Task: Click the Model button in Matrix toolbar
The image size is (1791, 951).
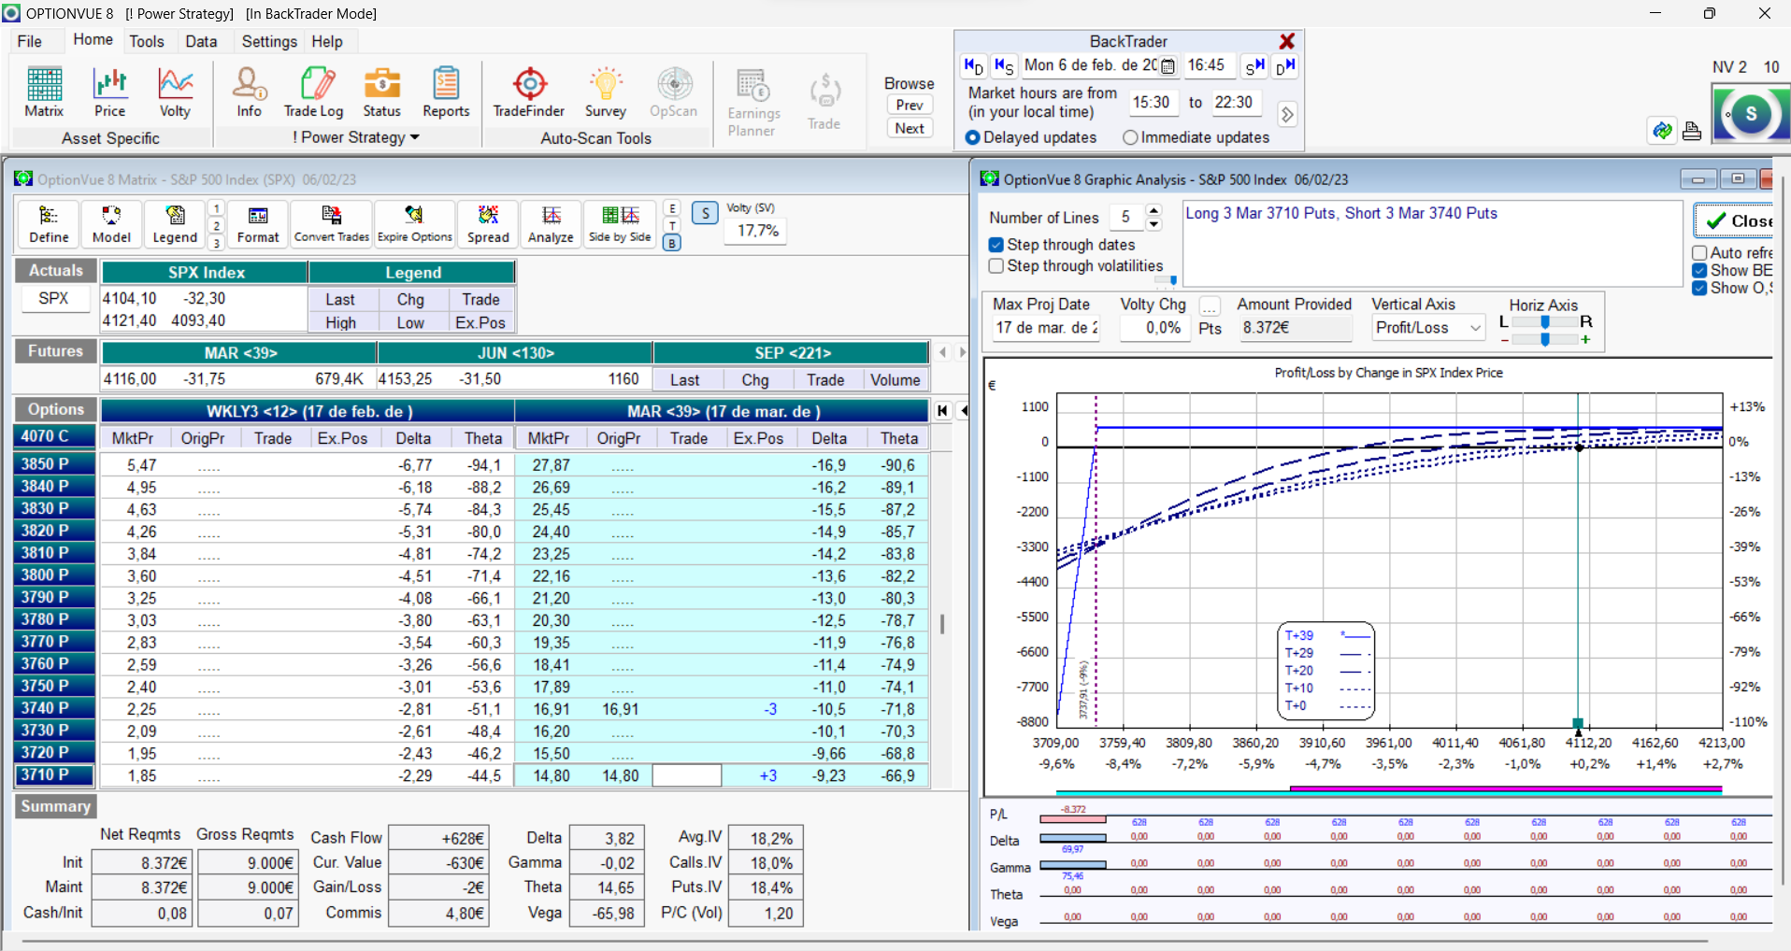Action: click(x=111, y=225)
